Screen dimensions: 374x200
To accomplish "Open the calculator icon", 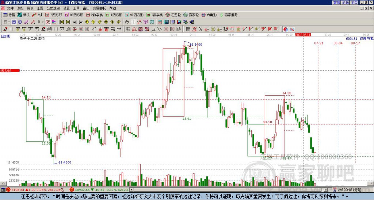I will (167, 22).
